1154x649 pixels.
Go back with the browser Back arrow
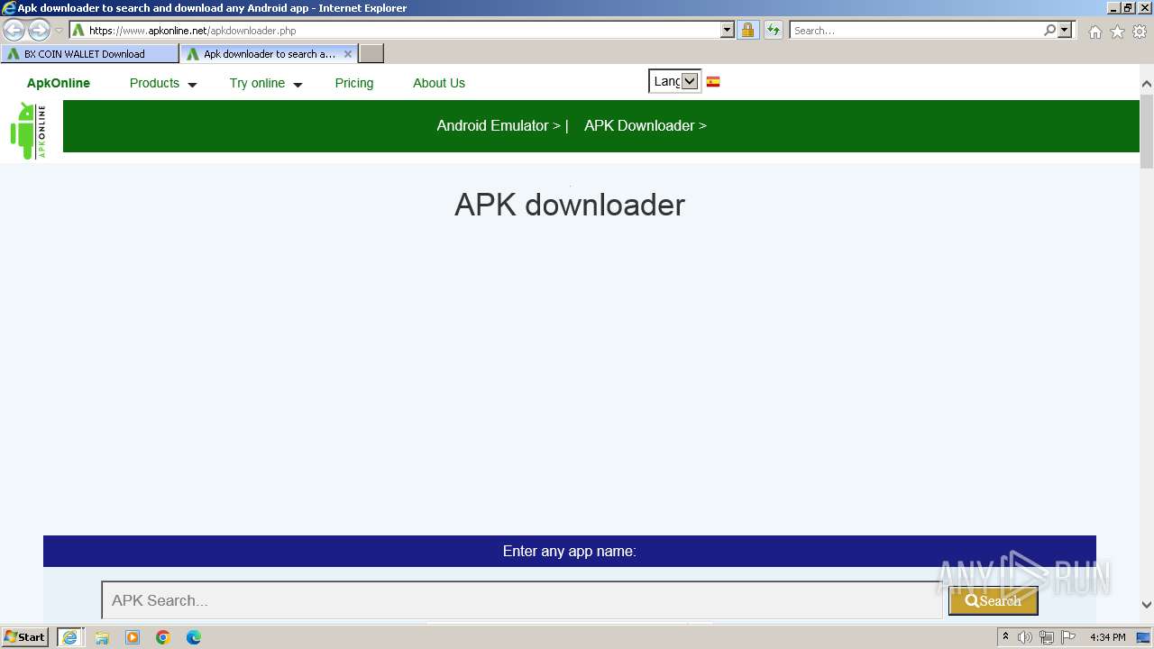click(x=14, y=30)
